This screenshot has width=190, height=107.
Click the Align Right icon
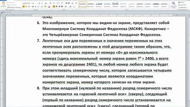click(59, 7)
